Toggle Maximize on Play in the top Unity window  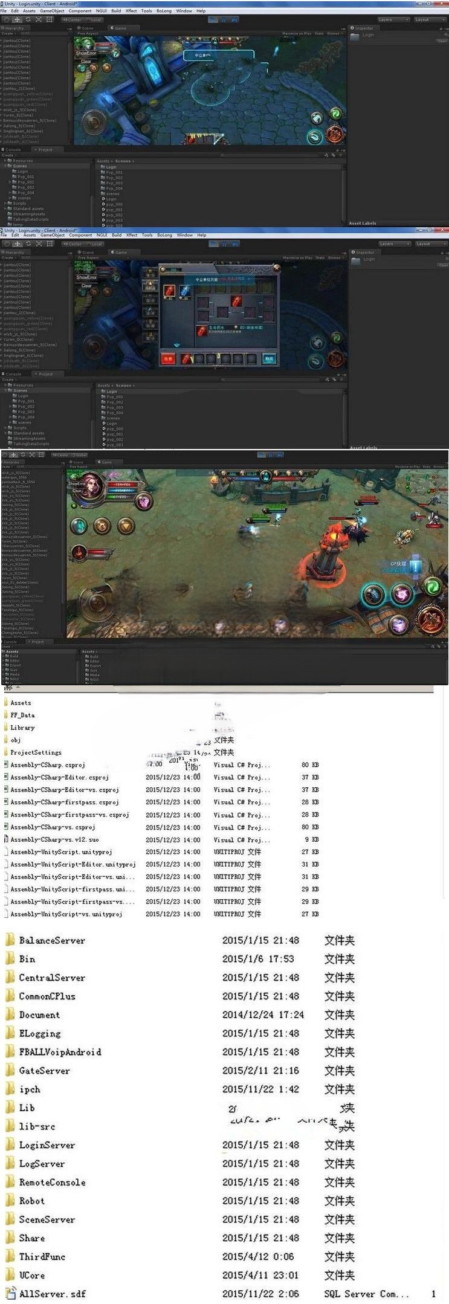pyautogui.click(x=297, y=33)
